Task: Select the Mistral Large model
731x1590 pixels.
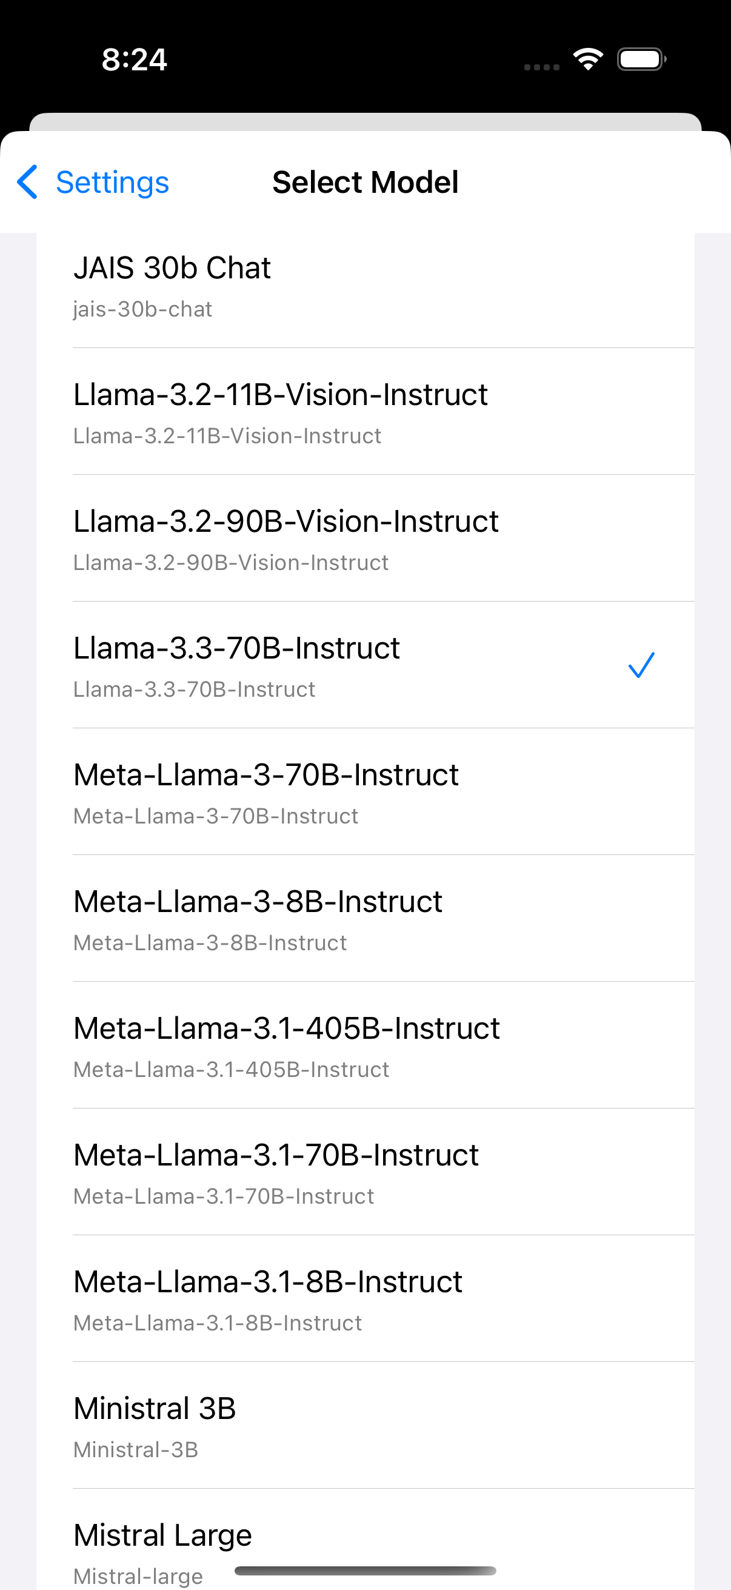Action: coord(365,1540)
